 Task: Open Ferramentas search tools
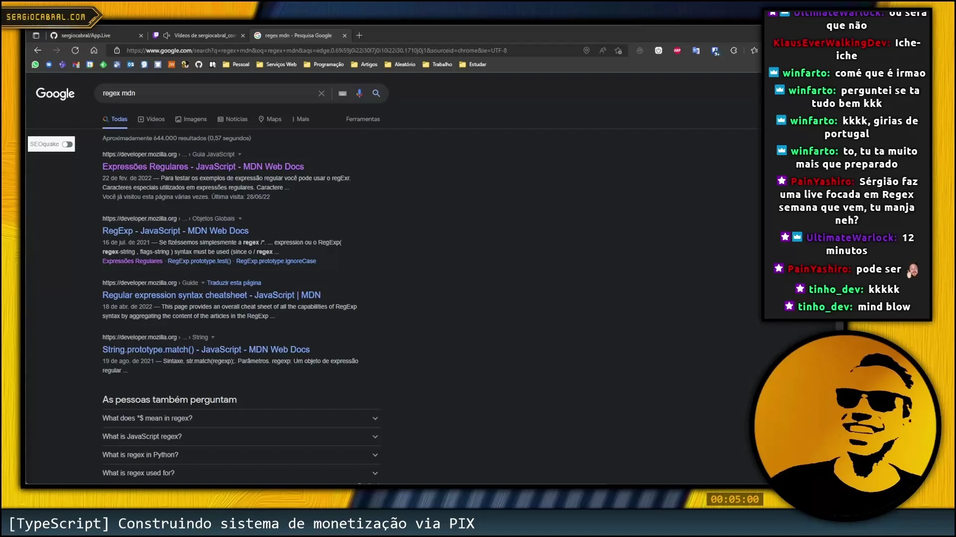[x=363, y=119]
